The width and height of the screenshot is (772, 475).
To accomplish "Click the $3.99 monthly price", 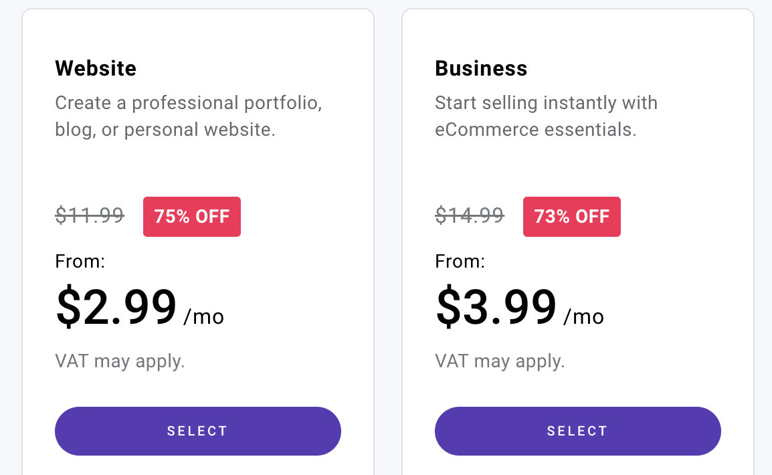I will click(x=496, y=308).
